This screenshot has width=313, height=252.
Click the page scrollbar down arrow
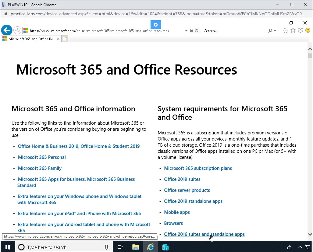[310, 234]
